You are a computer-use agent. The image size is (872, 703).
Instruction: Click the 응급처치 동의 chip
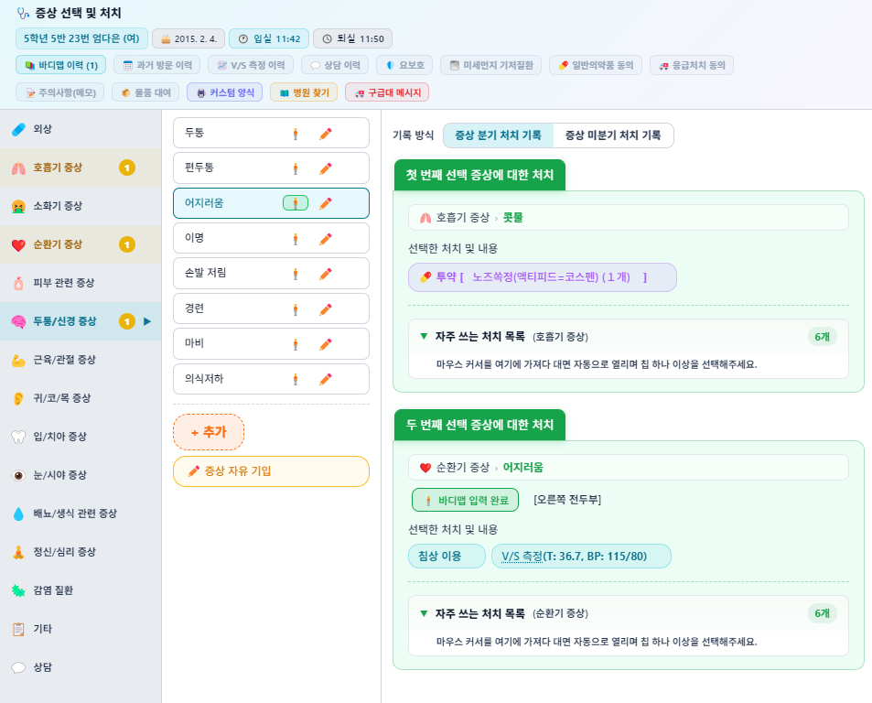[692, 65]
